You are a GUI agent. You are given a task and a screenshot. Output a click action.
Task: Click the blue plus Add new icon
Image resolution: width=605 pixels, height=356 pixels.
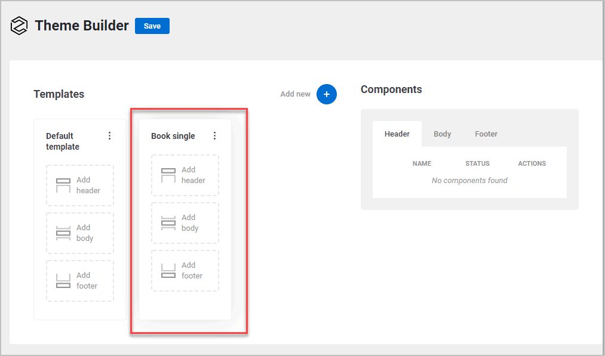[327, 94]
